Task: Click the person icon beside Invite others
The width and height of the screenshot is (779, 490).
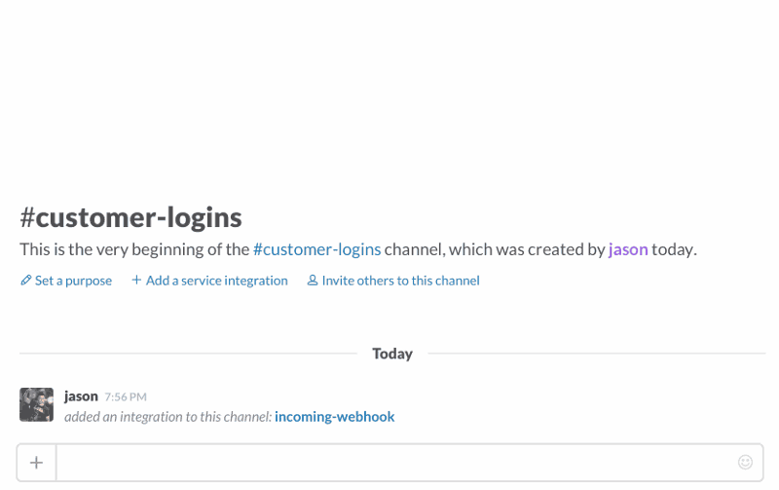Action: pos(312,281)
